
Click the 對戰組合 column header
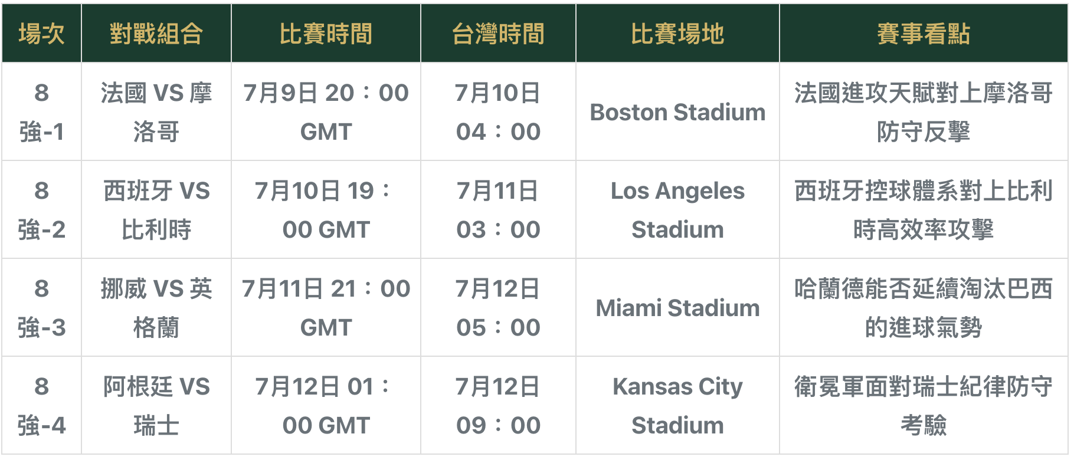click(156, 33)
